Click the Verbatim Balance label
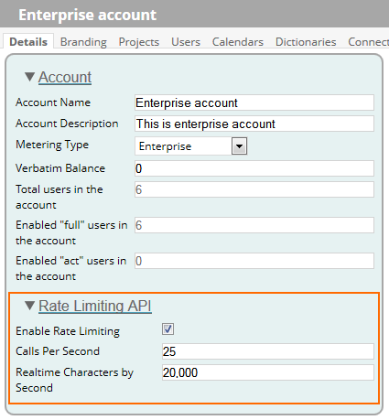The image size is (389, 420). tap(60, 168)
